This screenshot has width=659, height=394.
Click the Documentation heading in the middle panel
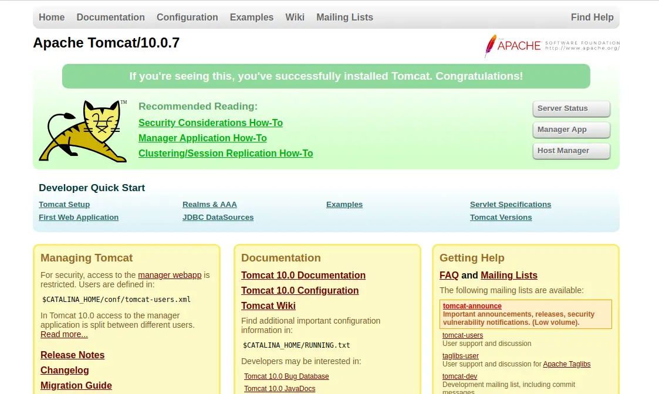281,258
